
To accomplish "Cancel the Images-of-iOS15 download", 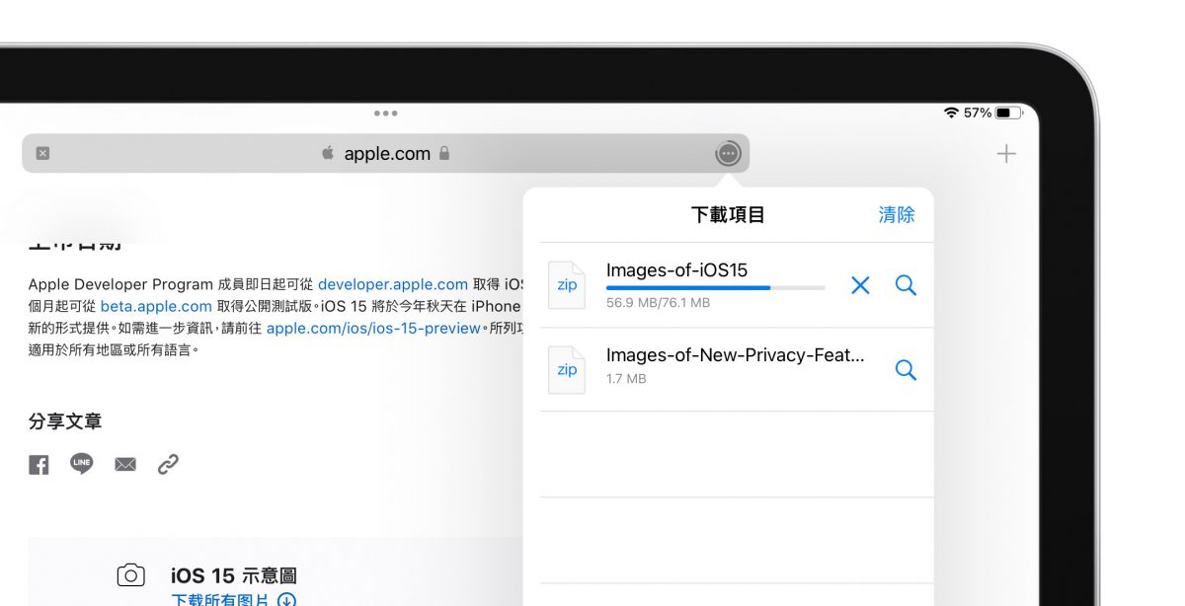I will [860, 285].
